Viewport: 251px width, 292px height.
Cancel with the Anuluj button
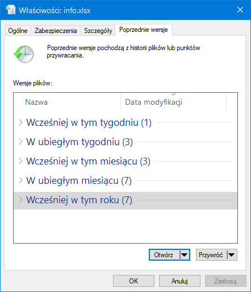(179, 281)
